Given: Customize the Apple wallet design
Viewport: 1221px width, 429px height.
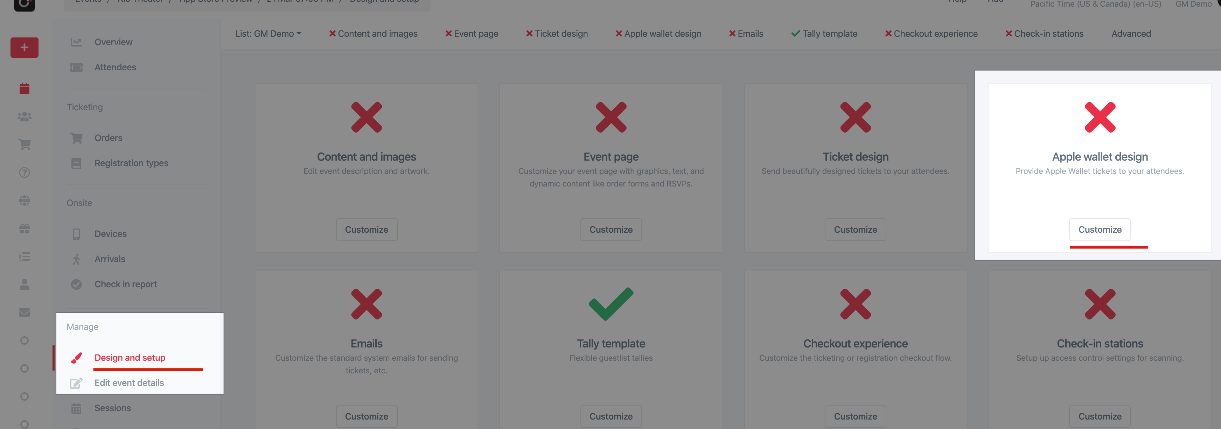Looking at the screenshot, I should click(x=1100, y=229).
